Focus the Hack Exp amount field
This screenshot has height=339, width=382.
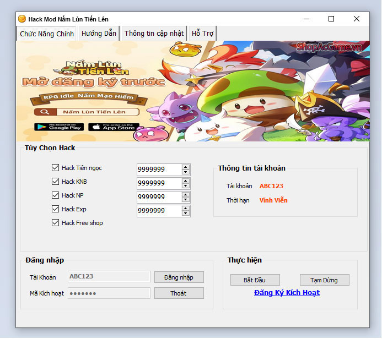(159, 211)
